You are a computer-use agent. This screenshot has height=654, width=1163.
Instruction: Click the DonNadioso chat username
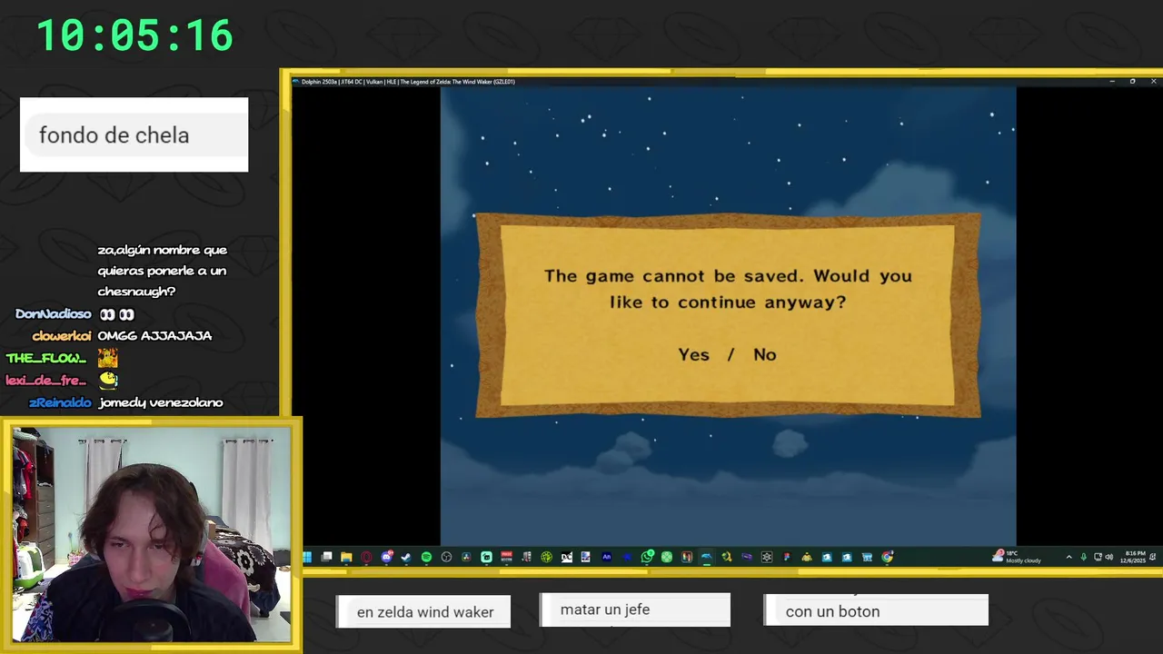pyautogui.click(x=54, y=314)
